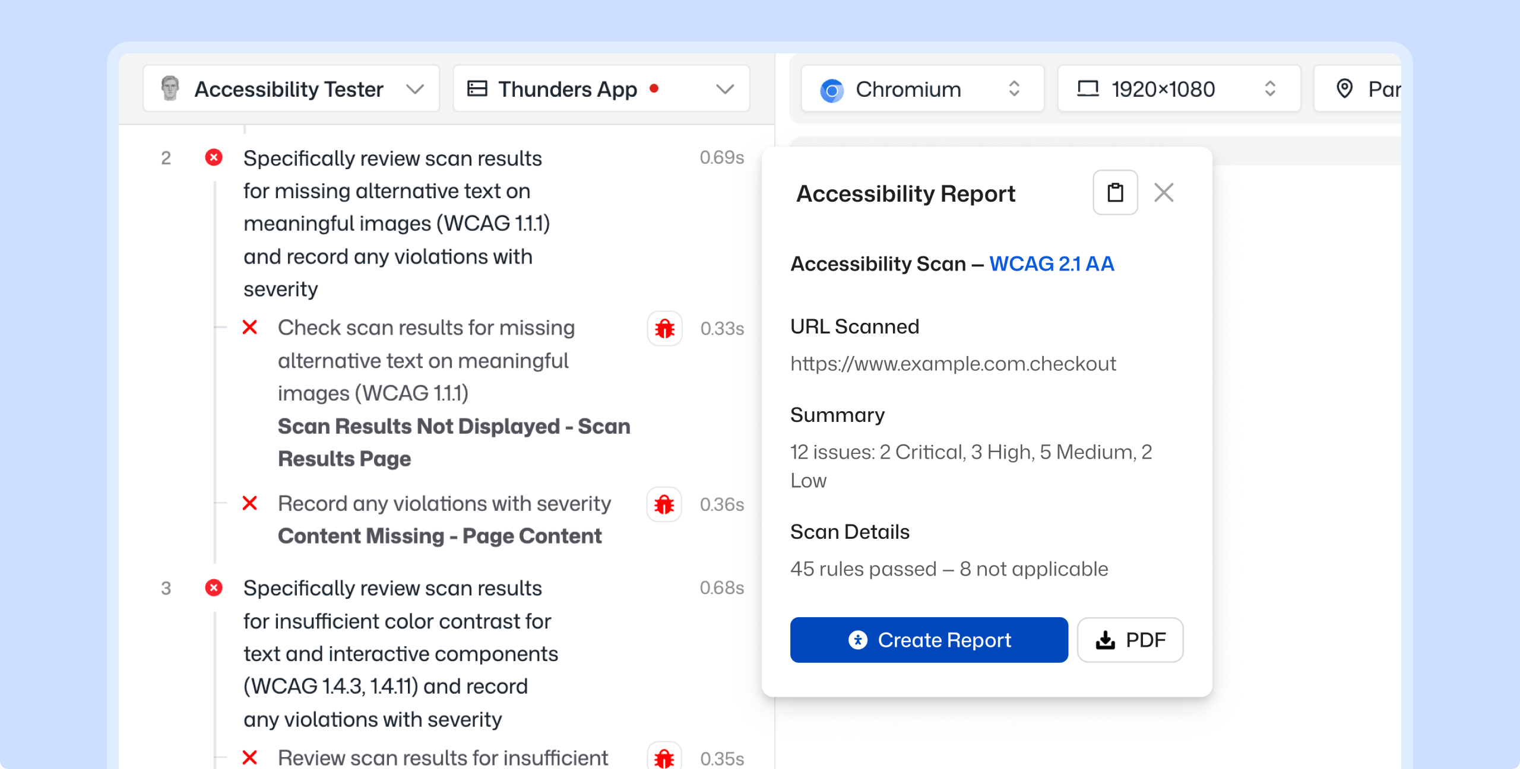Click the clipboard copy icon in Accessibility Report

tap(1115, 193)
